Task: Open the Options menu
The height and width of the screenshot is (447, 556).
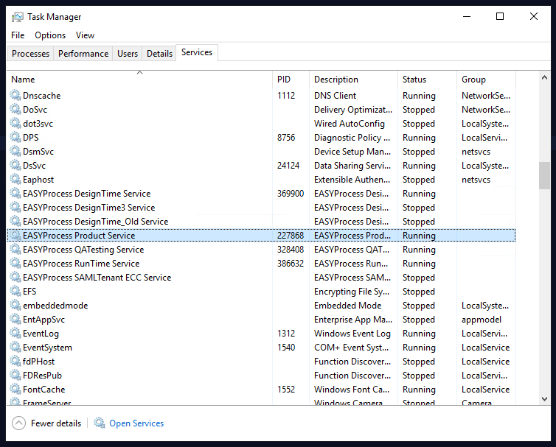Action: (x=50, y=35)
